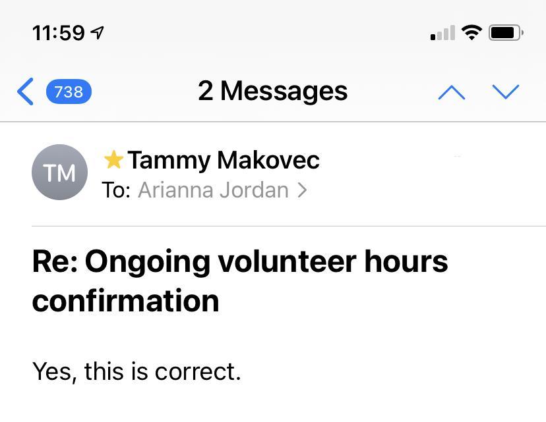The width and height of the screenshot is (546, 422).
Task: Expand recipient details with the chevron after Arianna Jordan
Action: pos(302,190)
